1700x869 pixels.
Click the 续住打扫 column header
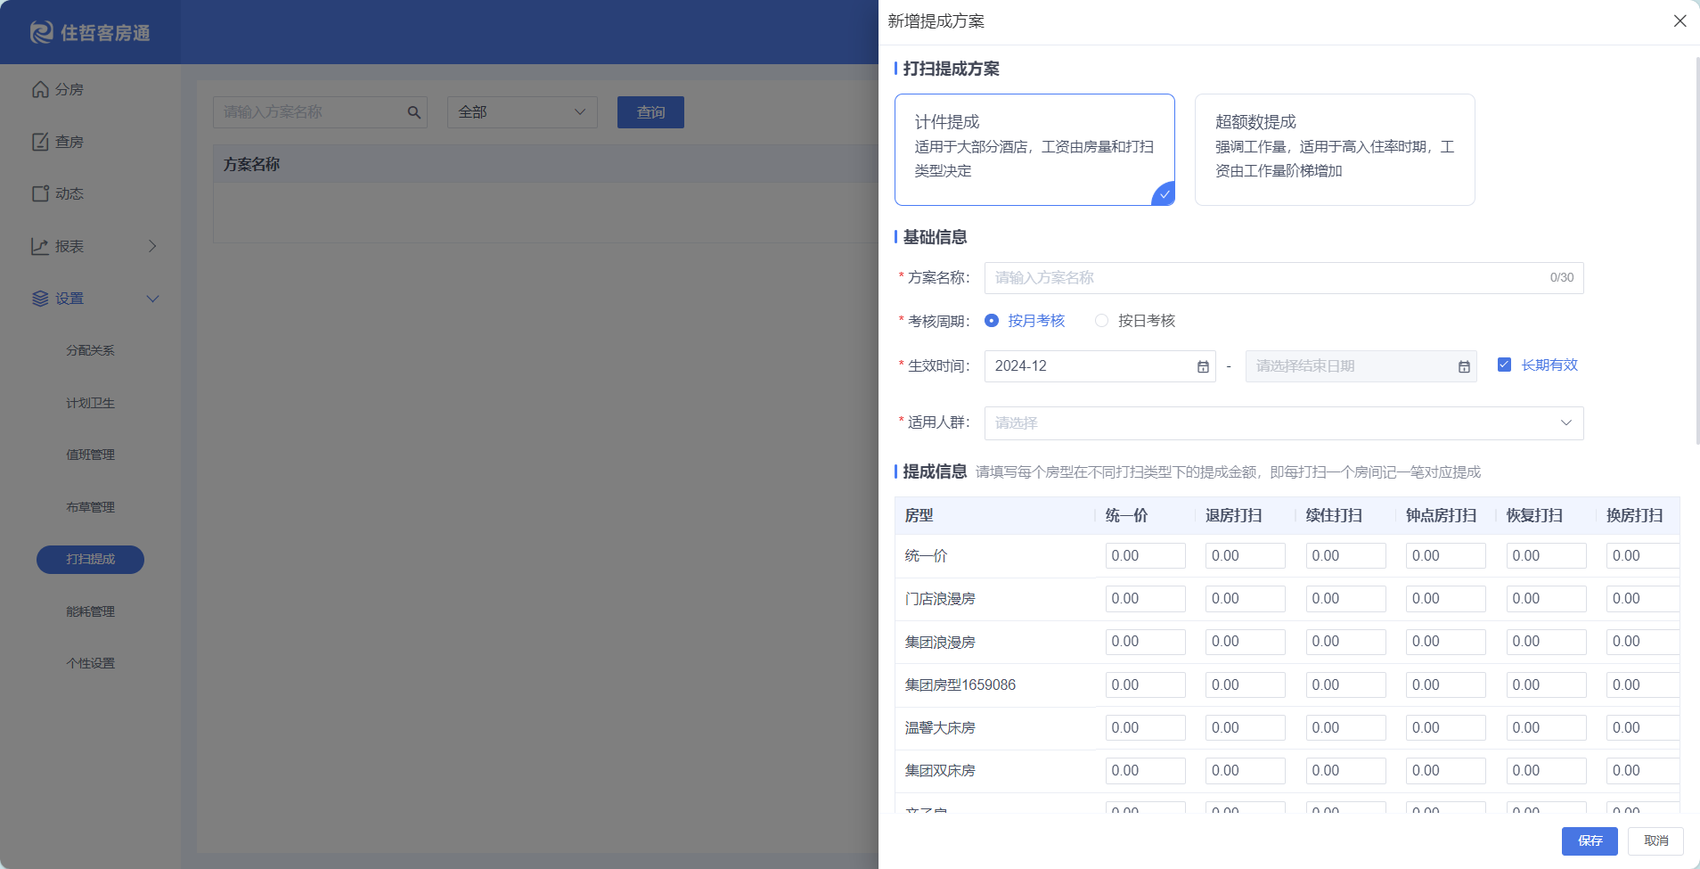point(1334,516)
